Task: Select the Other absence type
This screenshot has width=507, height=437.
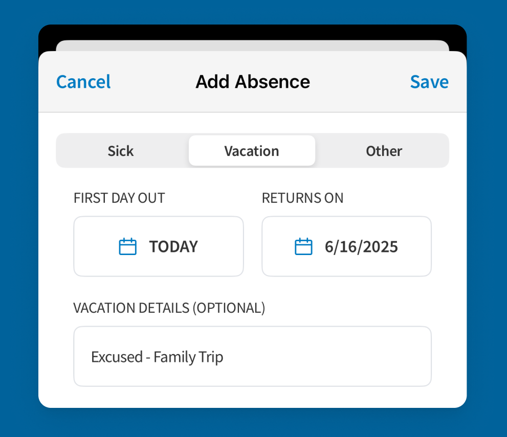Action: (x=384, y=151)
